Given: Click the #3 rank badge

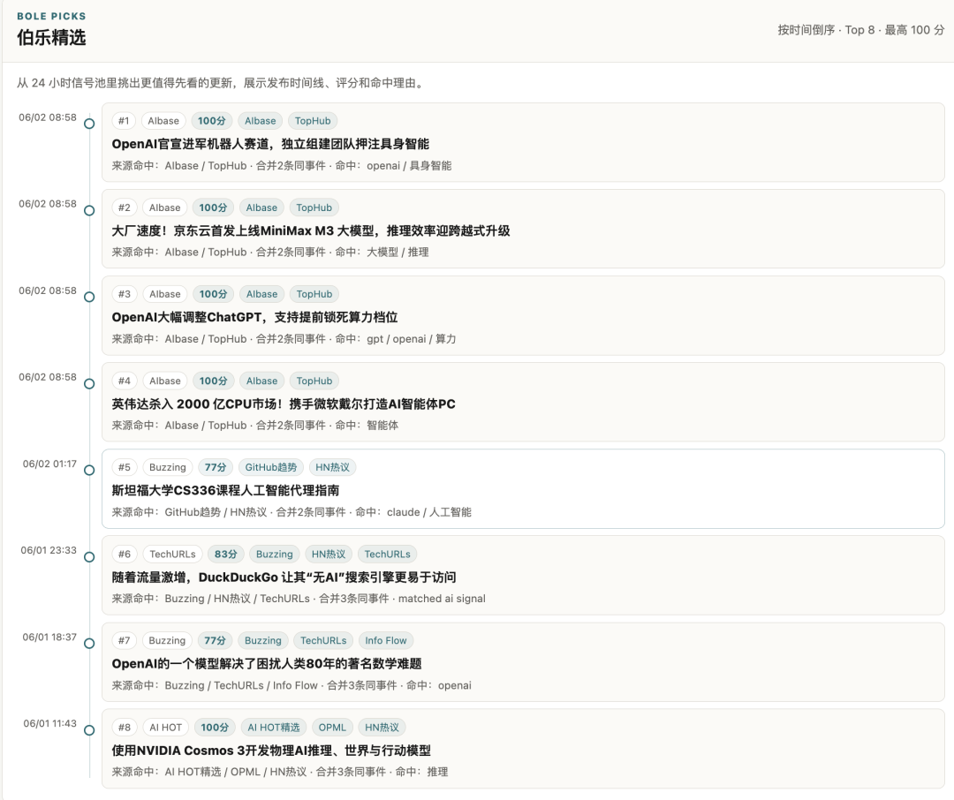Looking at the screenshot, I should 125,294.
